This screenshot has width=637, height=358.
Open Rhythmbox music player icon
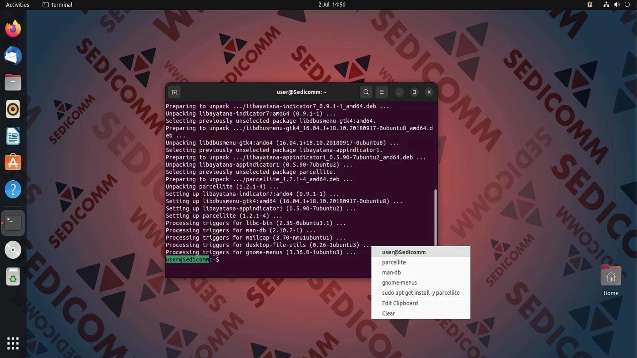click(13, 109)
